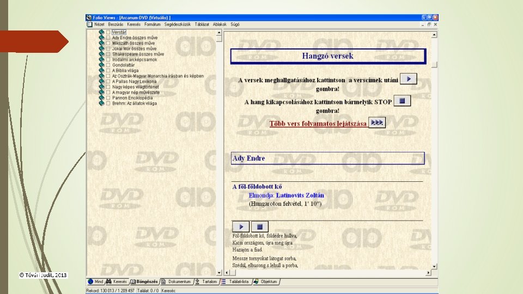Click the tree panel scroll-down arrow
Viewport: 523px width, 294px height.
click(219, 273)
